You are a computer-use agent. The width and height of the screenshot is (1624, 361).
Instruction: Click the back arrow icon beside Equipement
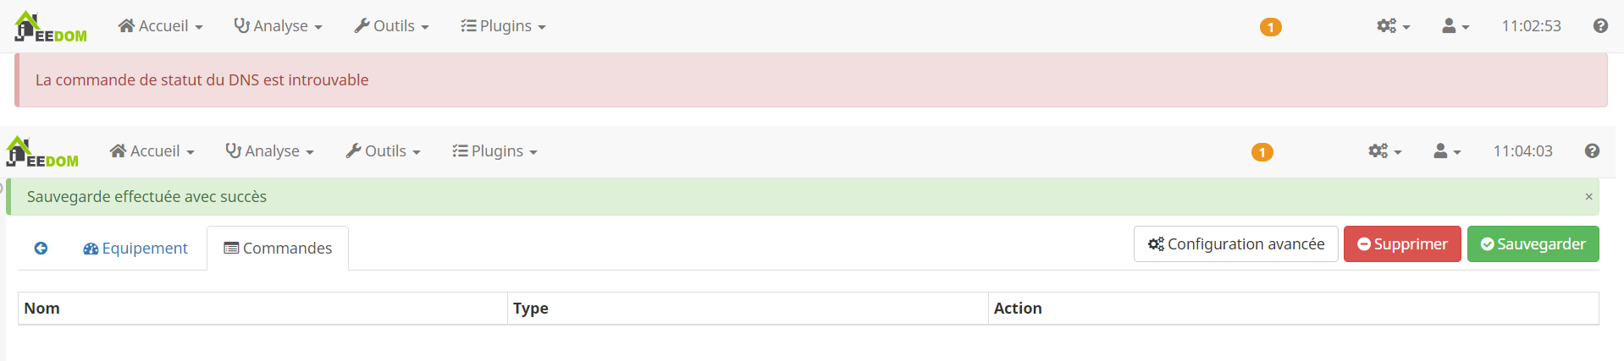[41, 249]
